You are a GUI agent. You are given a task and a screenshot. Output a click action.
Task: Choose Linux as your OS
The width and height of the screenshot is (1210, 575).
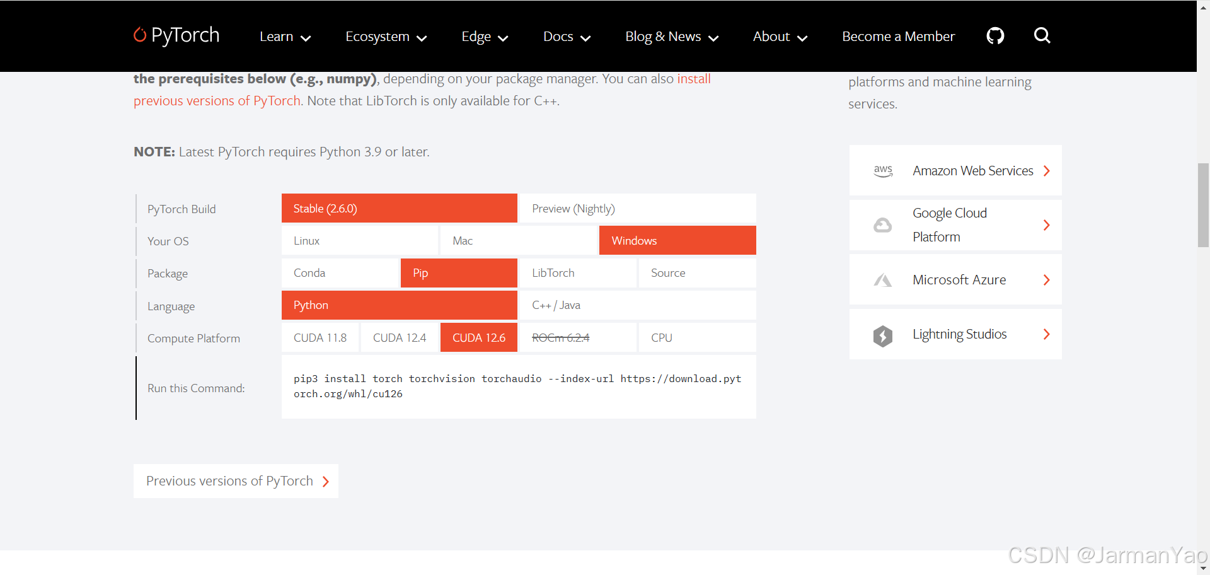pos(360,240)
